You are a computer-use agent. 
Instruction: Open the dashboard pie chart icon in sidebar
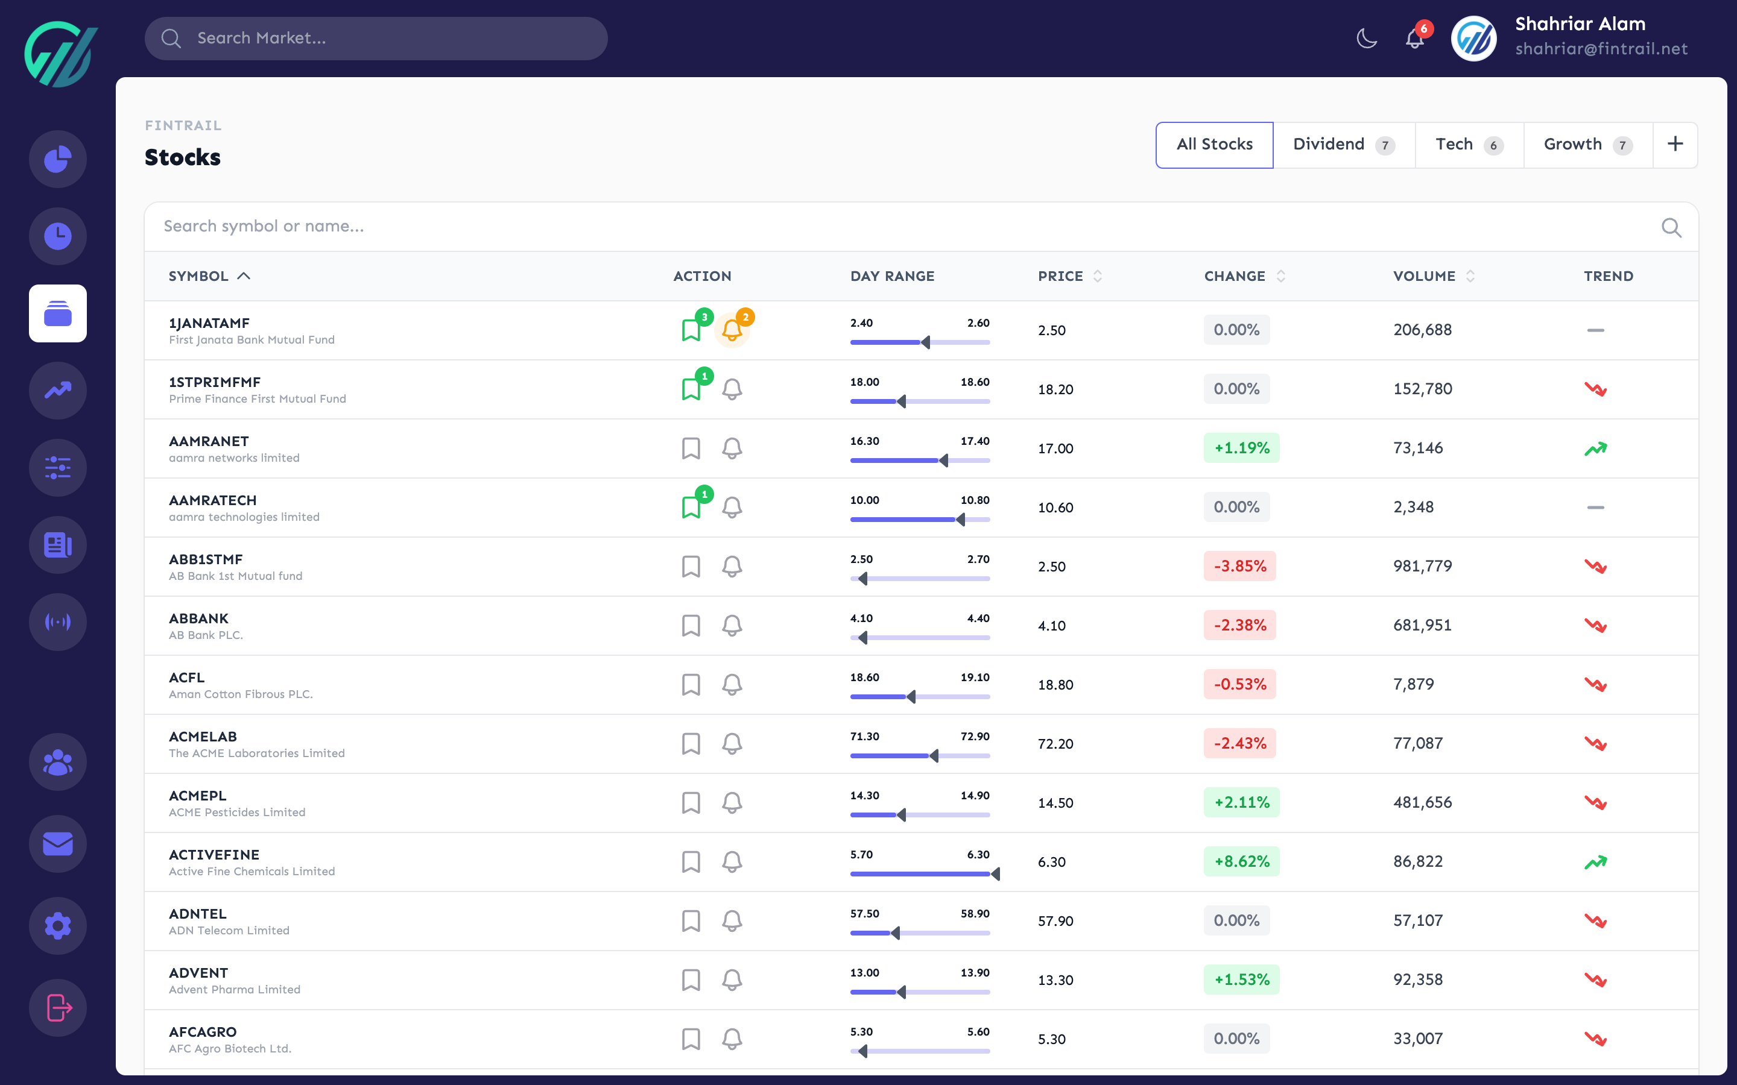[x=57, y=159]
